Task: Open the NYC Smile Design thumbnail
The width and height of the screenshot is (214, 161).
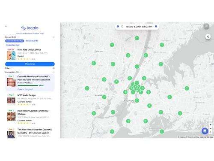Action: [x=11, y=101]
